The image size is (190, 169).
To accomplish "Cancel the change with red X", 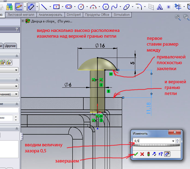I will (x=142, y=154).
